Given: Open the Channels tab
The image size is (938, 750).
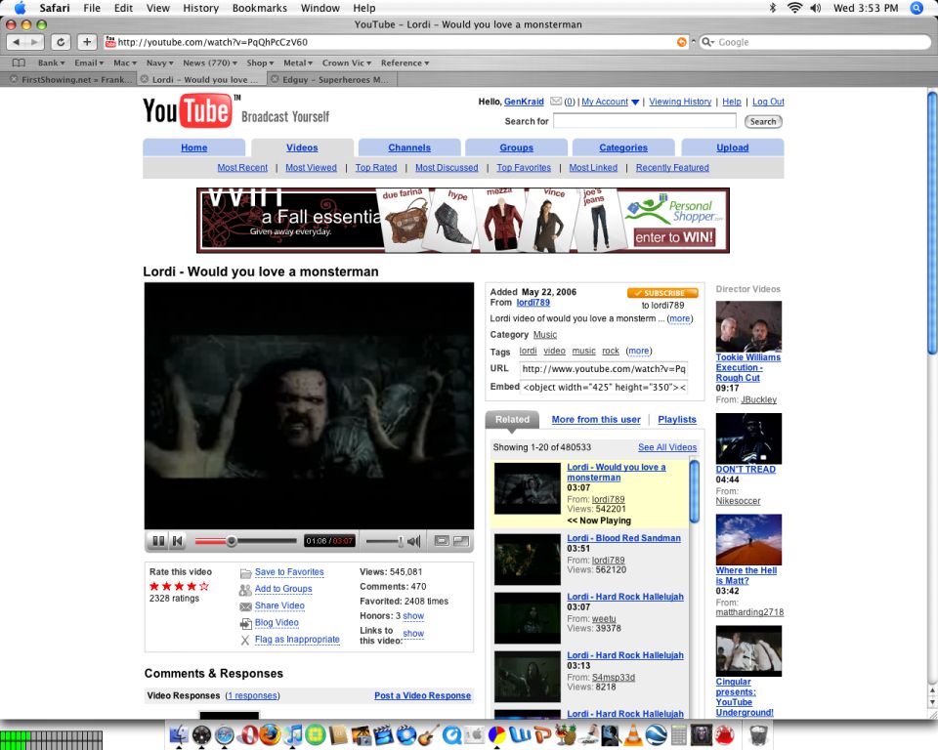Looking at the screenshot, I should 409,147.
